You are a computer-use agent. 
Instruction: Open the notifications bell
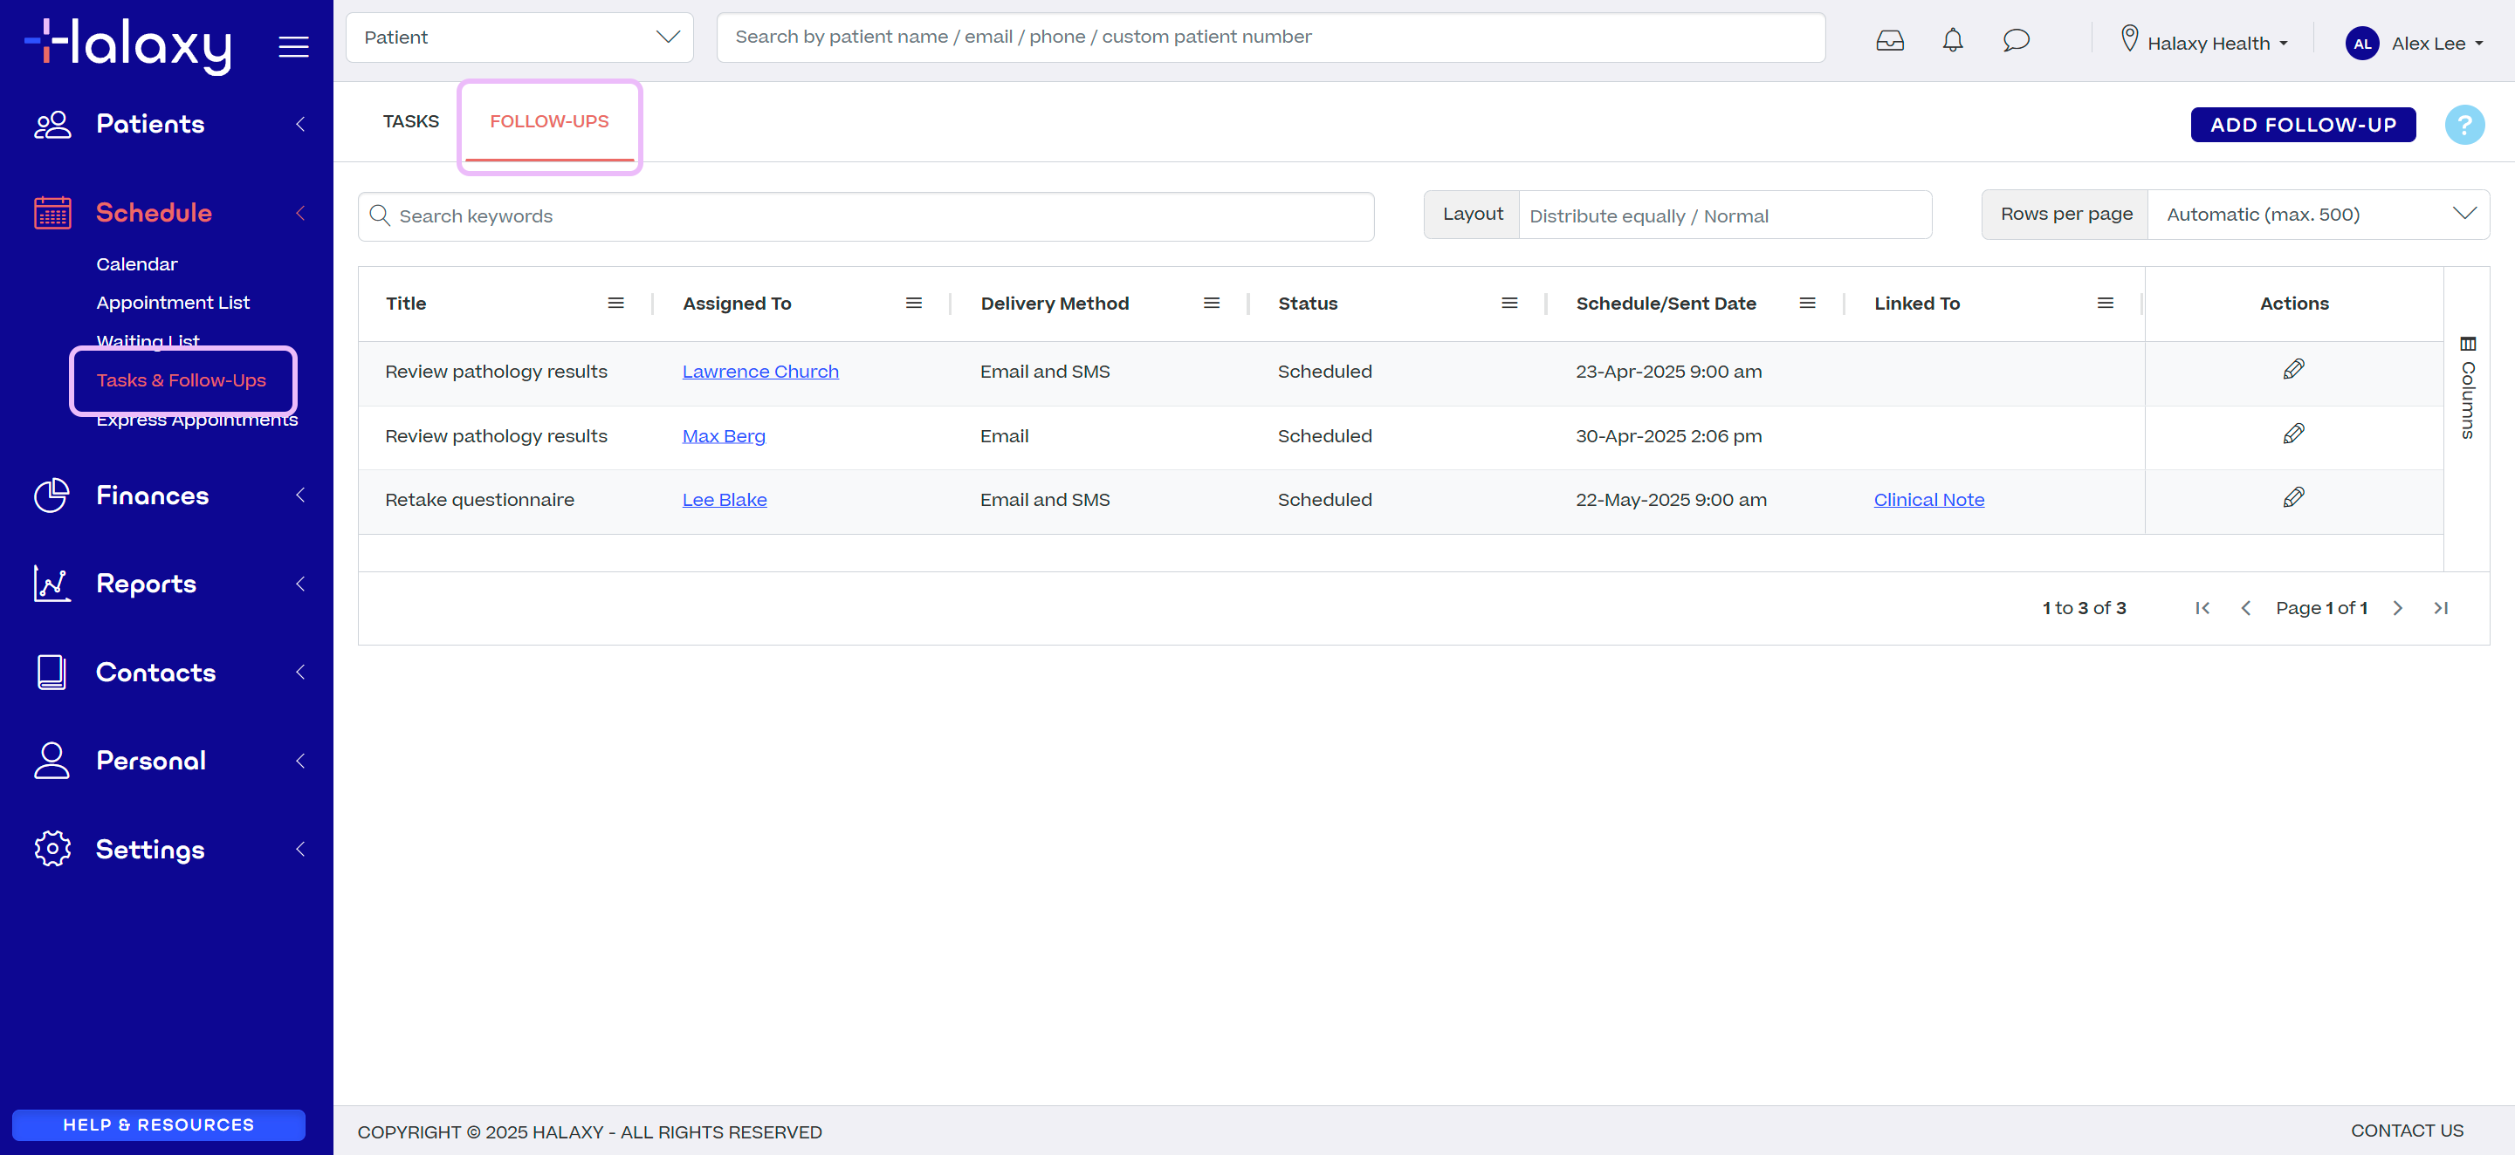1952,41
